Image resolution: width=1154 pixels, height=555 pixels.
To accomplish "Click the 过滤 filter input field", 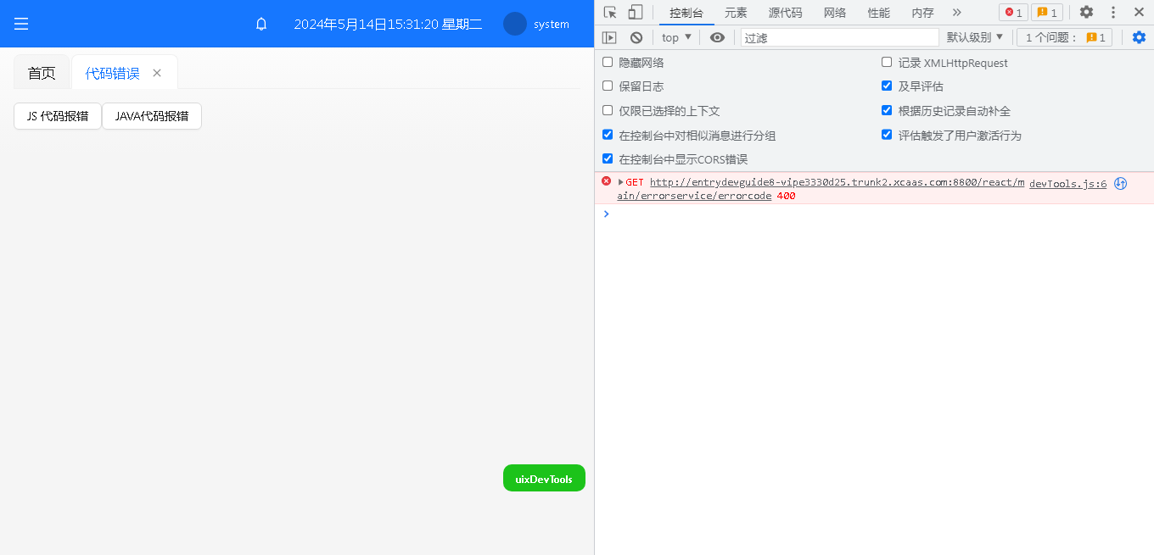I will [x=839, y=37].
